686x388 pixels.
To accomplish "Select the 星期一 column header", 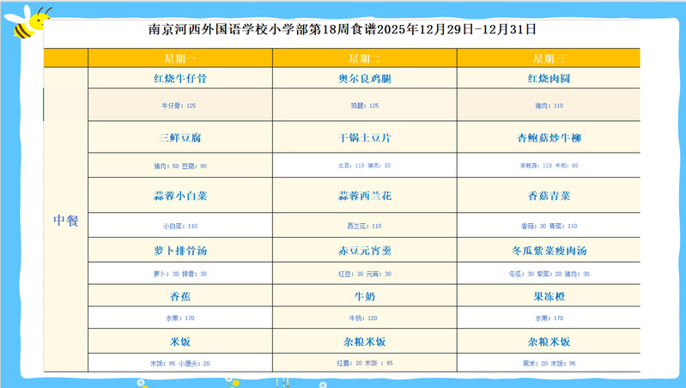I will (x=180, y=58).
